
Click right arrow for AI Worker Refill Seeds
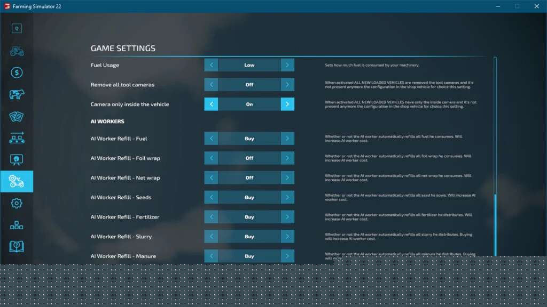(x=287, y=197)
